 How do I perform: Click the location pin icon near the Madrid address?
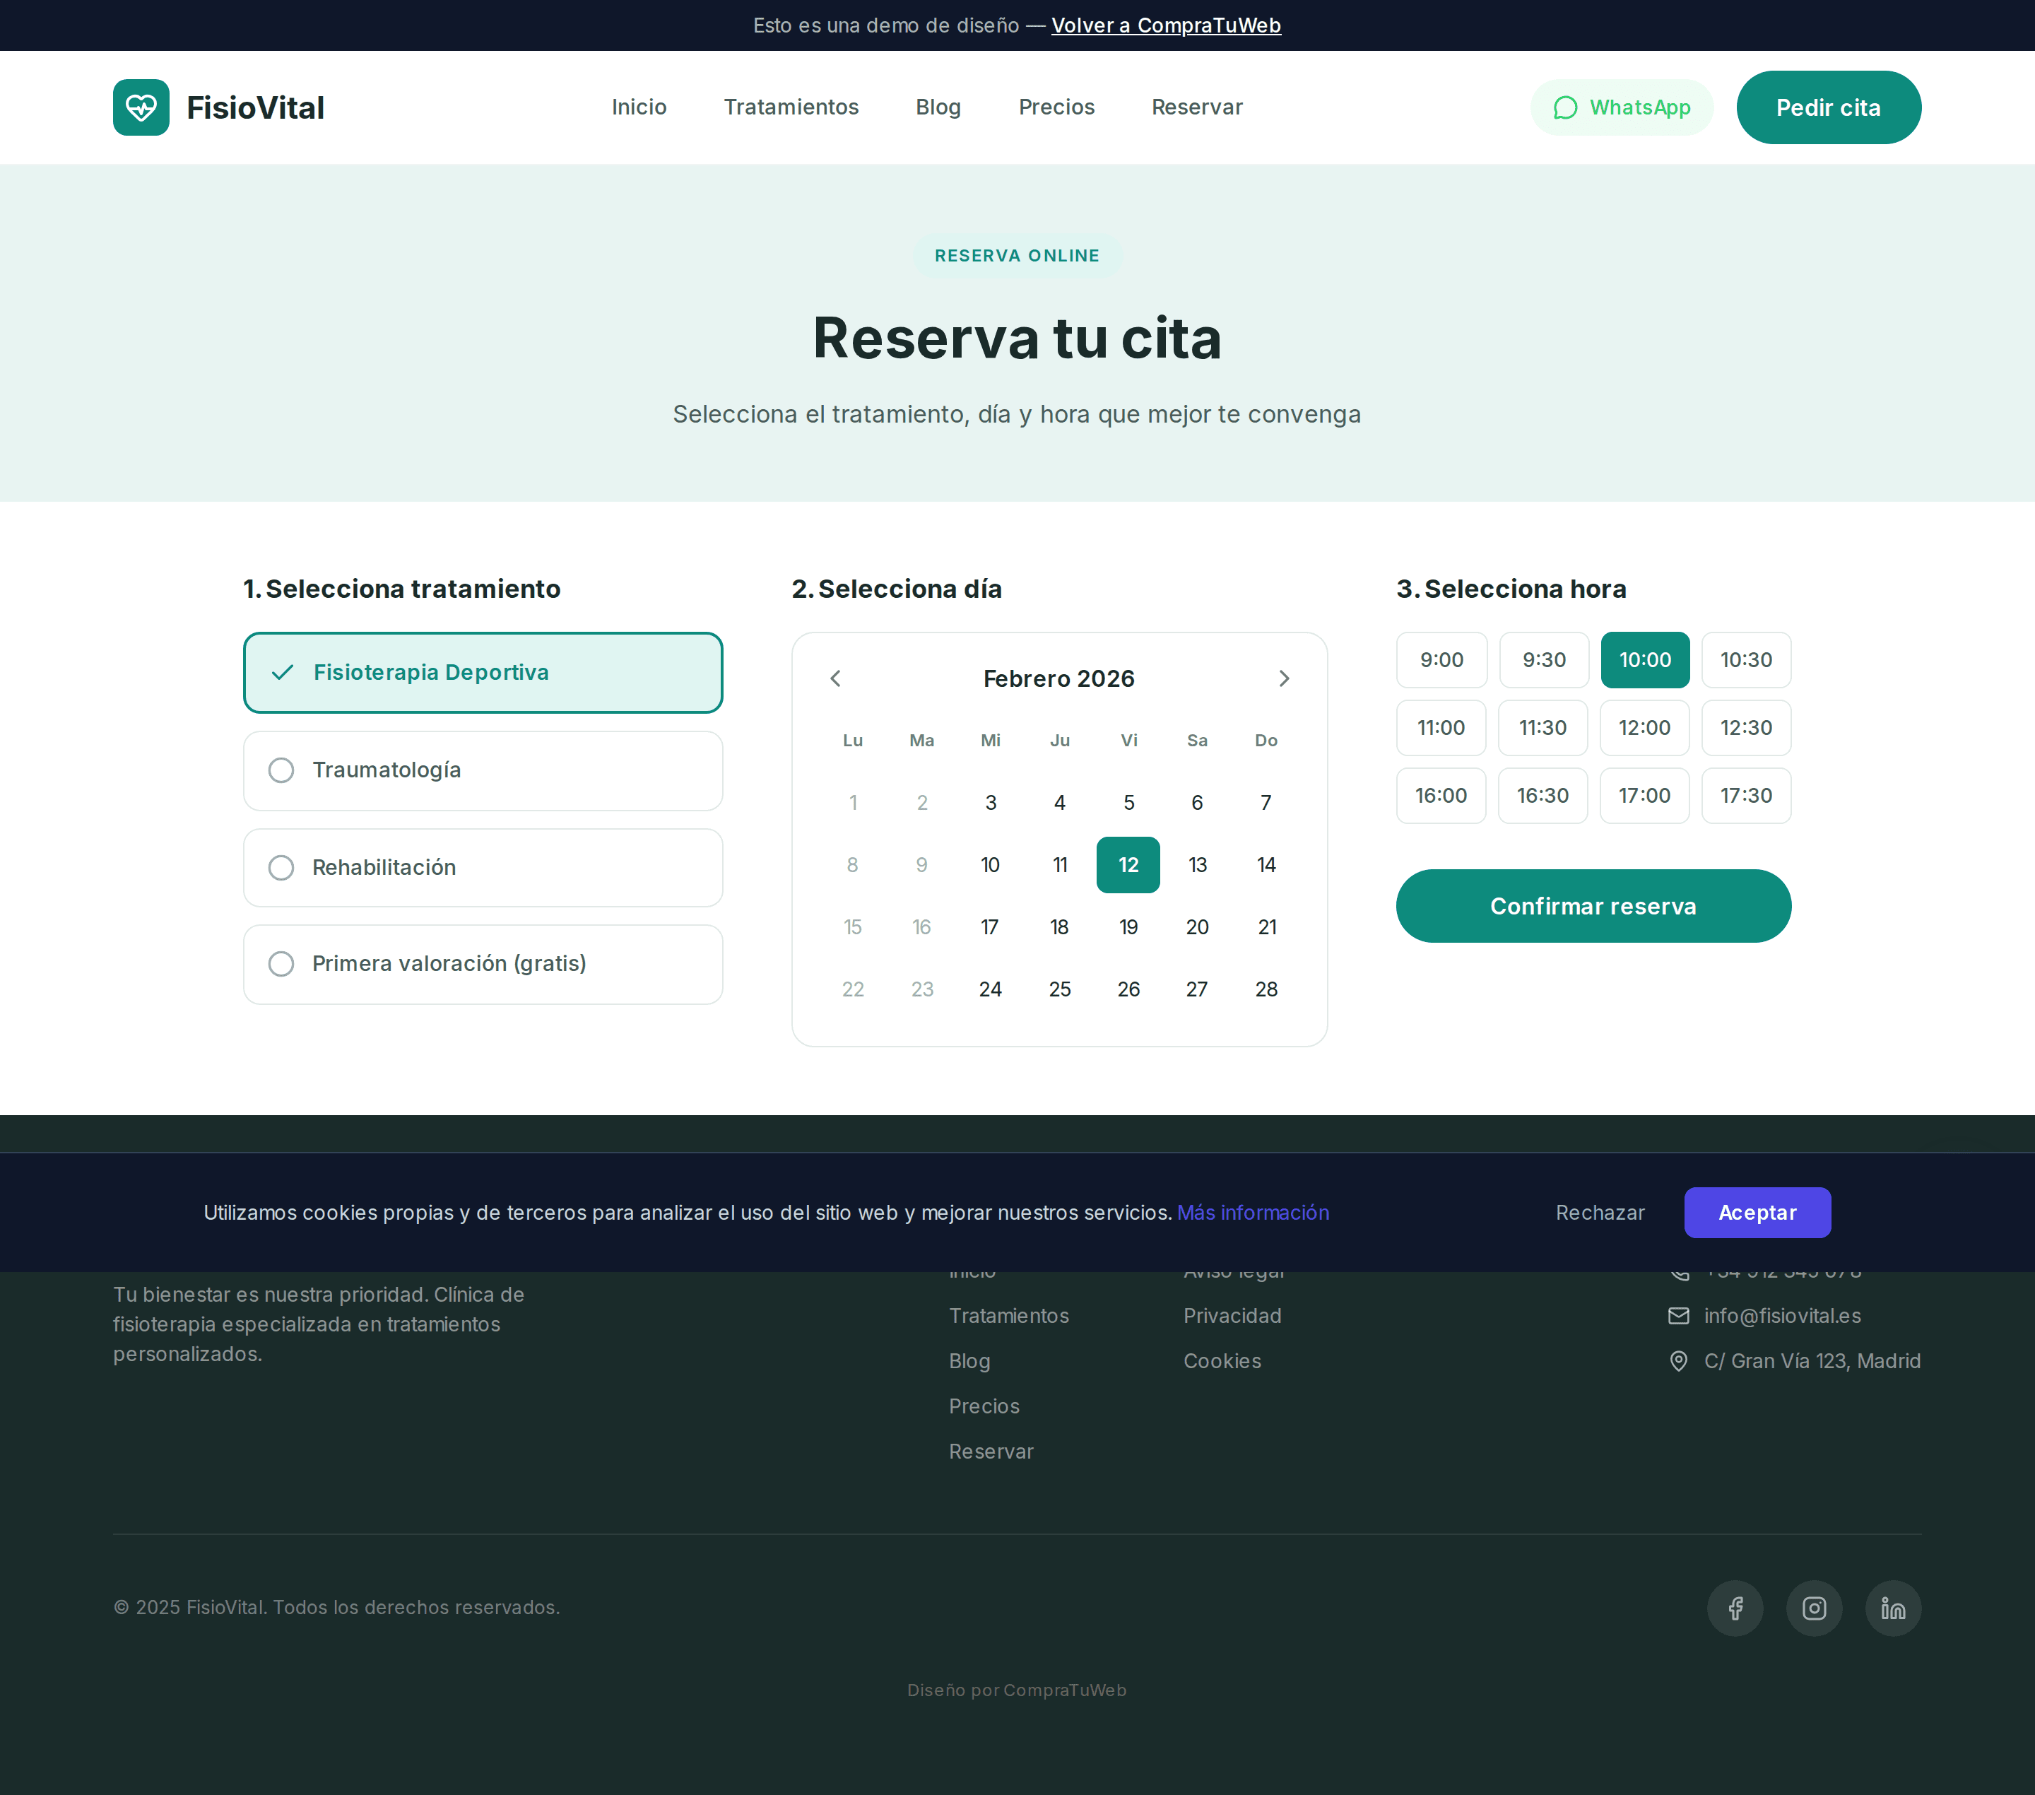coord(1679,1361)
